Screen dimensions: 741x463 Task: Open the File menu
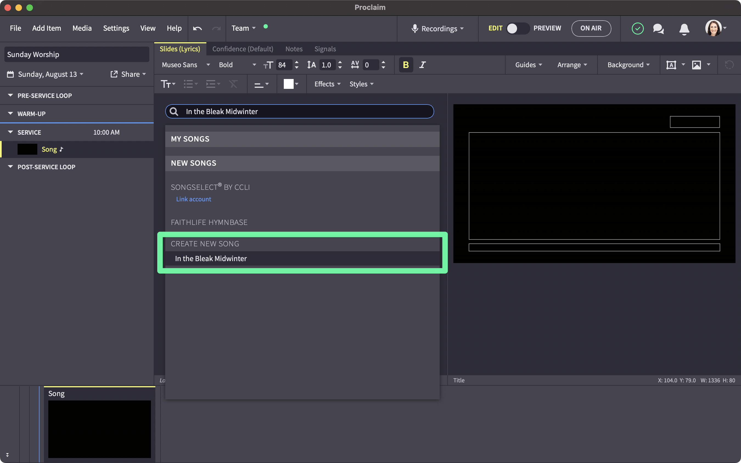coord(15,28)
